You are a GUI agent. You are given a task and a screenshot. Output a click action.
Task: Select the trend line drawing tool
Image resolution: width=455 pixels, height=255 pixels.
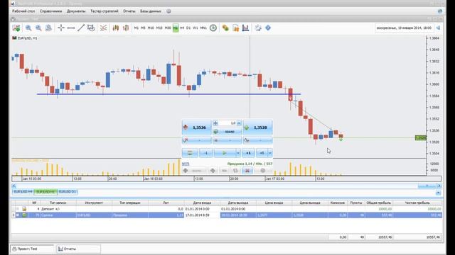tap(80, 28)
